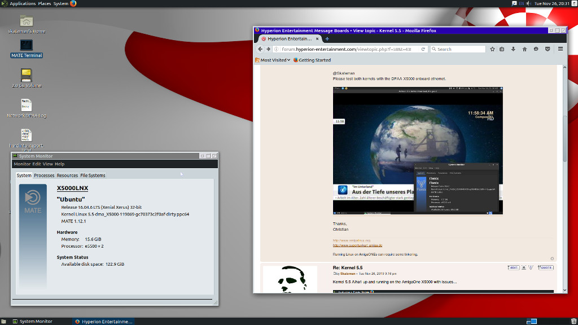
Task: Select the Network DPAA Log file
Action: [x=26, y=108]
